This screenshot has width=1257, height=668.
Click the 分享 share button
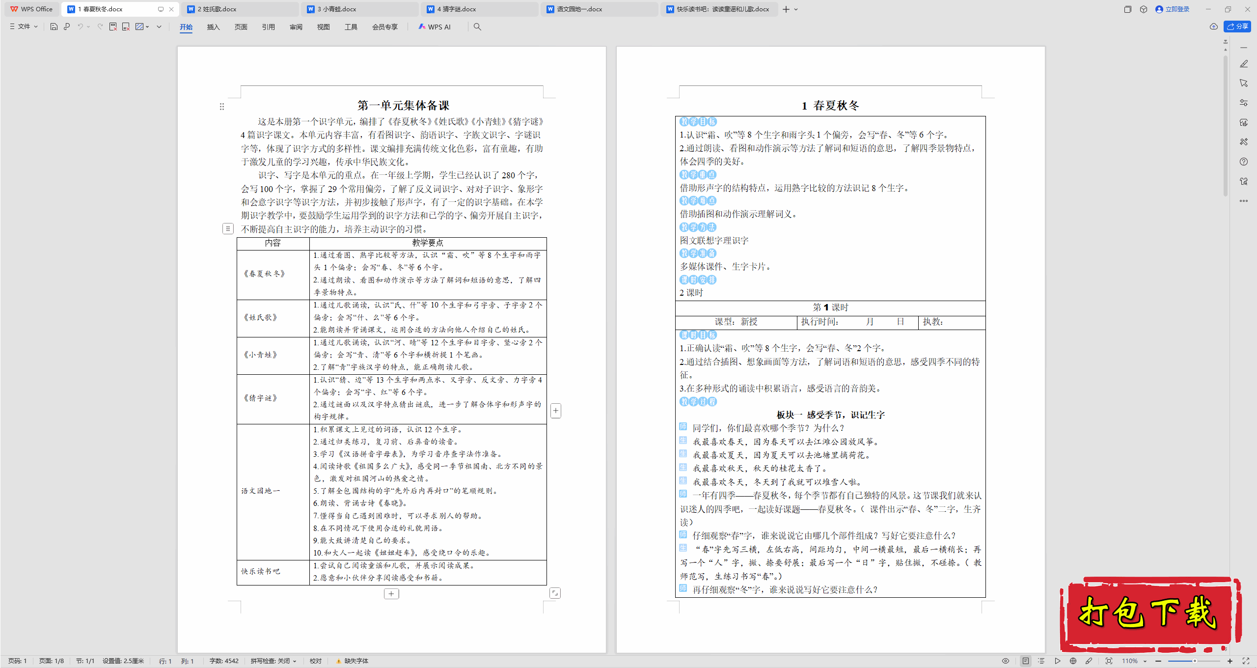[1237, 27]
